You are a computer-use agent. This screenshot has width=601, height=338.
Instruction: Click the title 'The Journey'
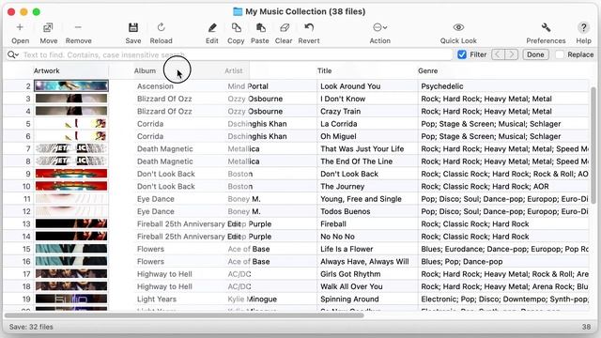coord(342,186)
